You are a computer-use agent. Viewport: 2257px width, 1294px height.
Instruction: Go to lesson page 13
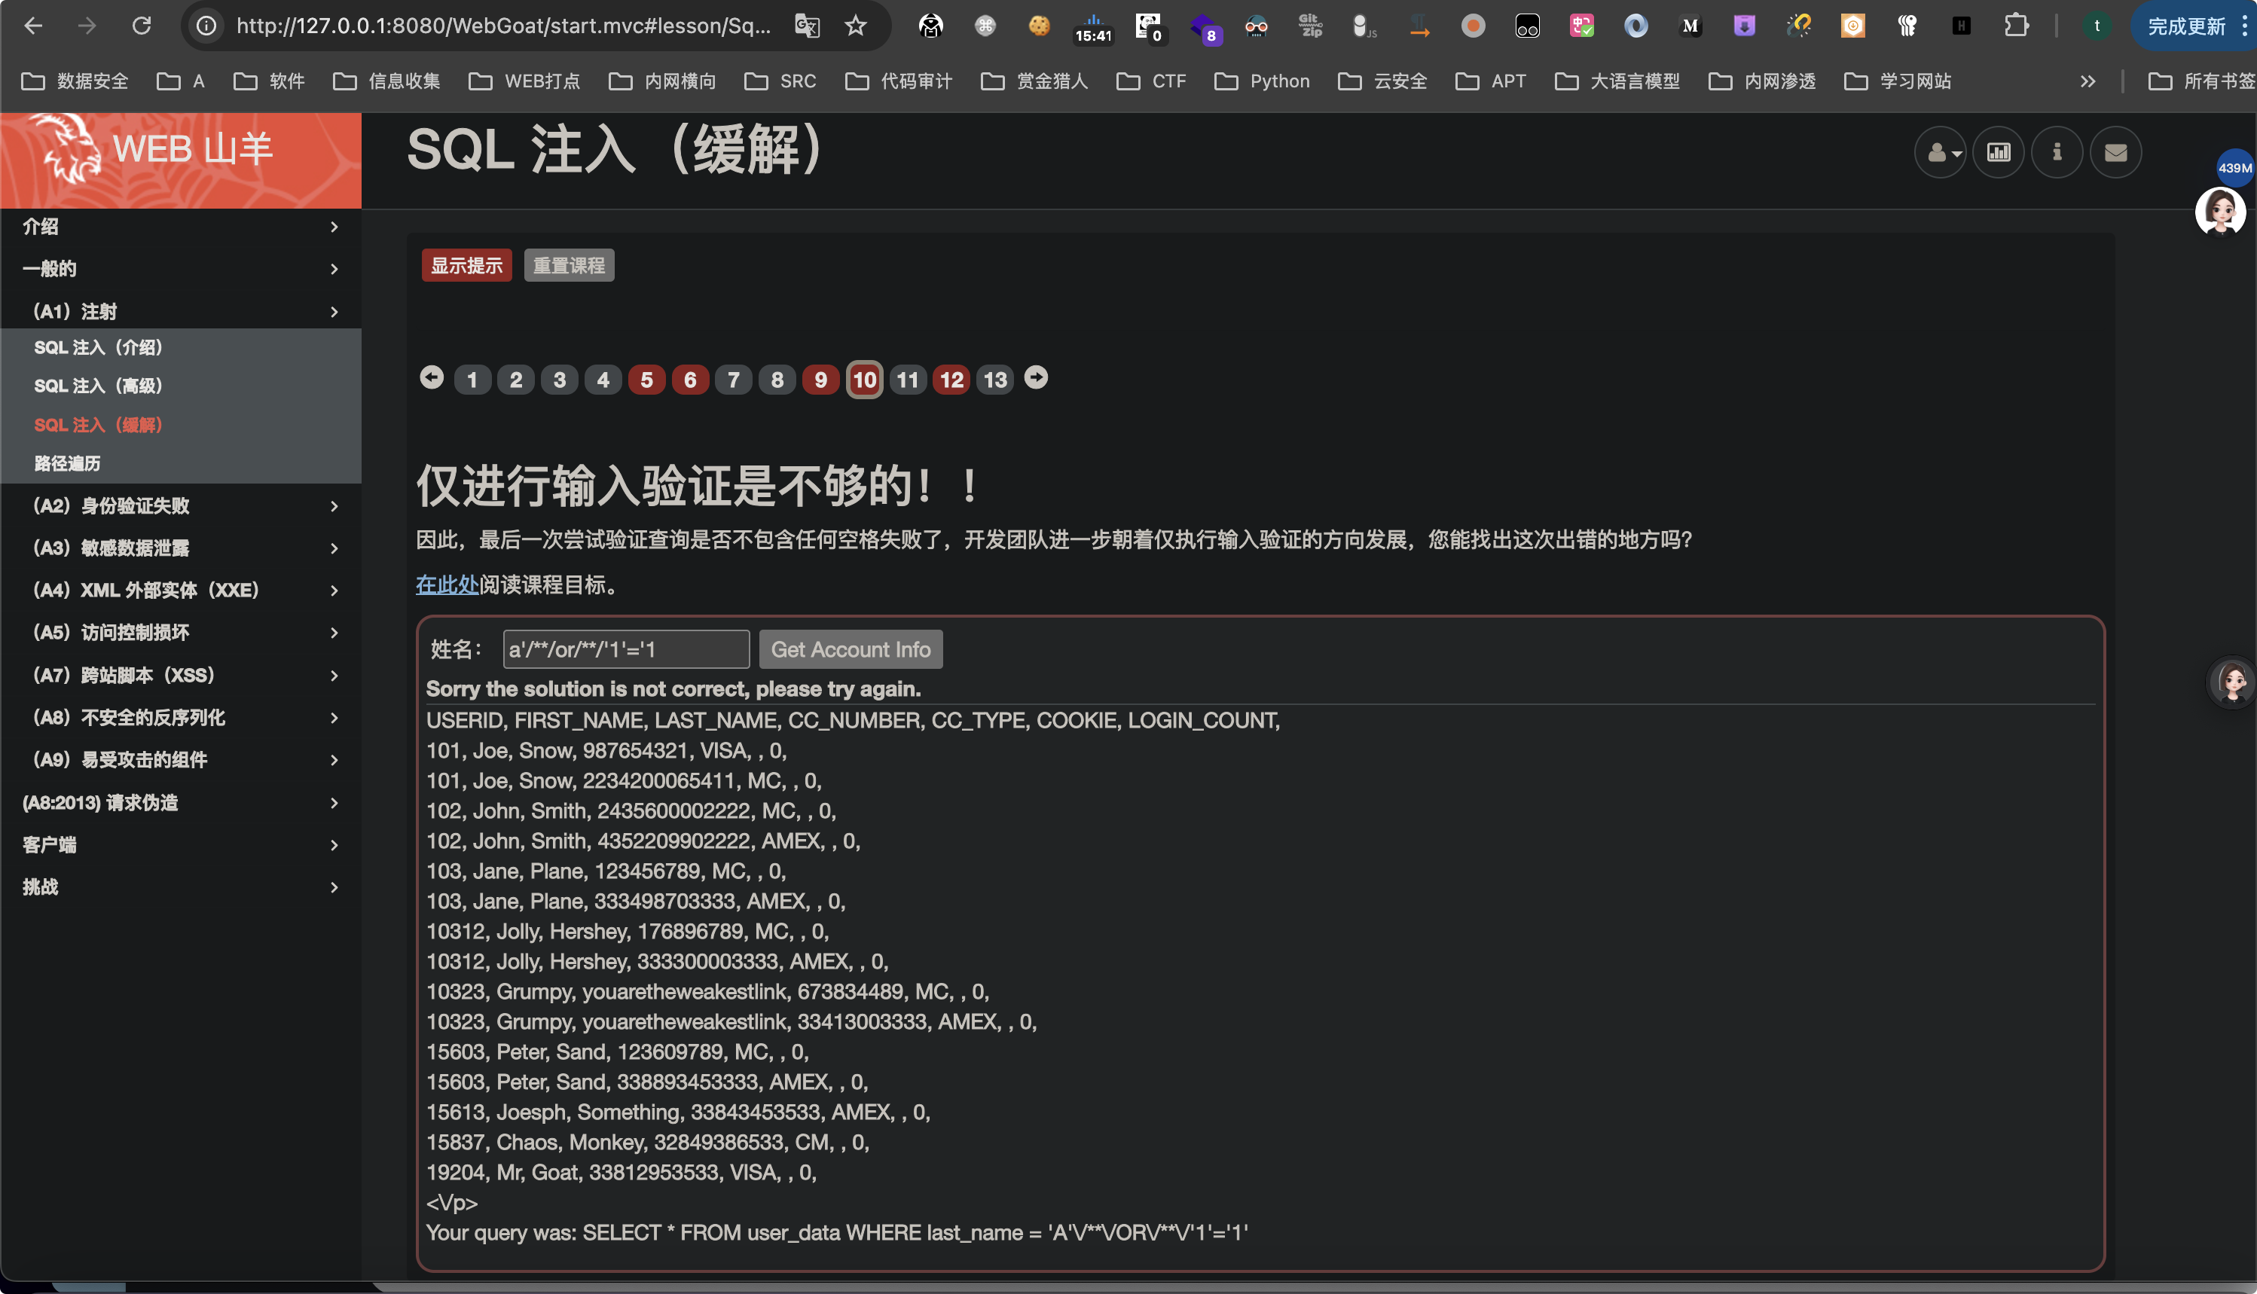tap(994, 380)
